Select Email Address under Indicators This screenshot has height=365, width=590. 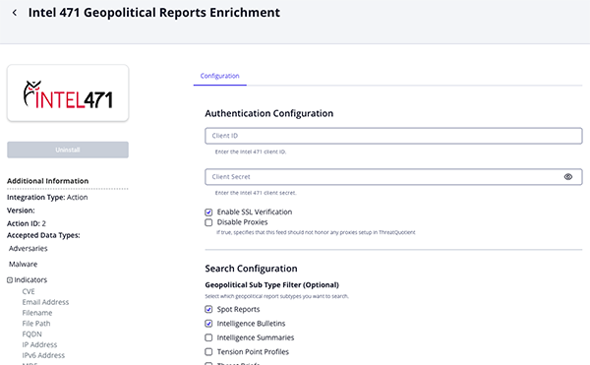(x=45, y=302)
